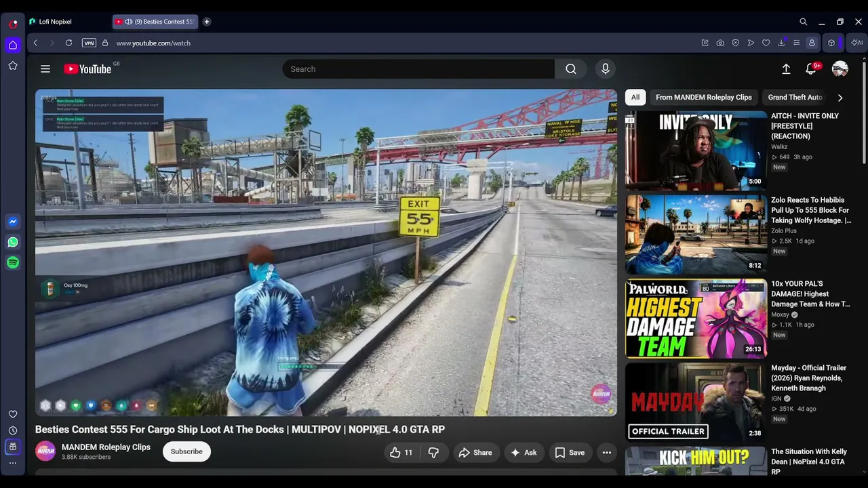Save the video to playlist
Image resolution: width=868 pixels, height=488 pixels.
[x=570, y=453]
